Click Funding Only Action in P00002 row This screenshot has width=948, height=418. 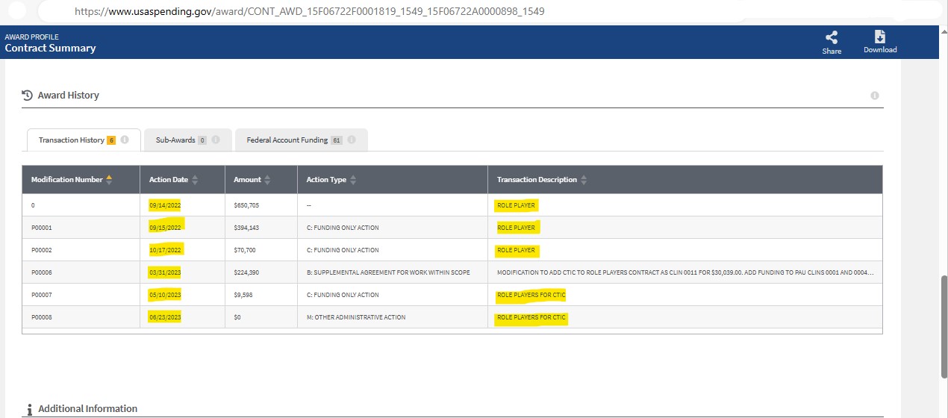click(x=343, y=250)
